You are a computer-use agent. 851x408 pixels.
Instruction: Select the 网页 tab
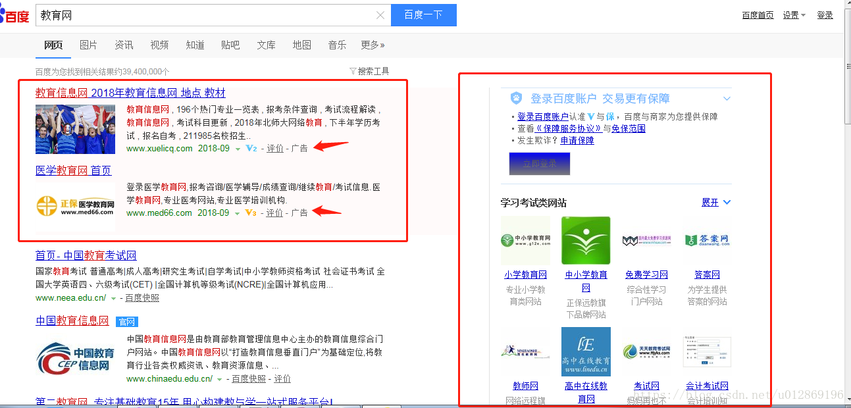[53, 45]
